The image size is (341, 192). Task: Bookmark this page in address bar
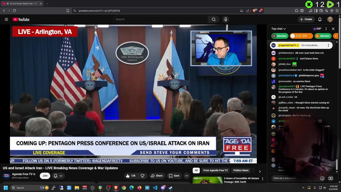[x=68, y=11]
